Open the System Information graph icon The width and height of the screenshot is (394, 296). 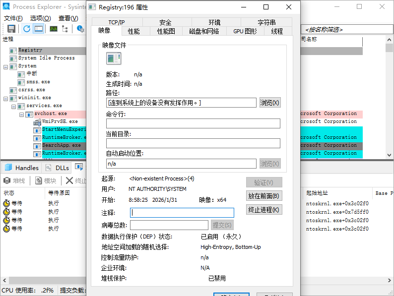click(x=54, y=29)
